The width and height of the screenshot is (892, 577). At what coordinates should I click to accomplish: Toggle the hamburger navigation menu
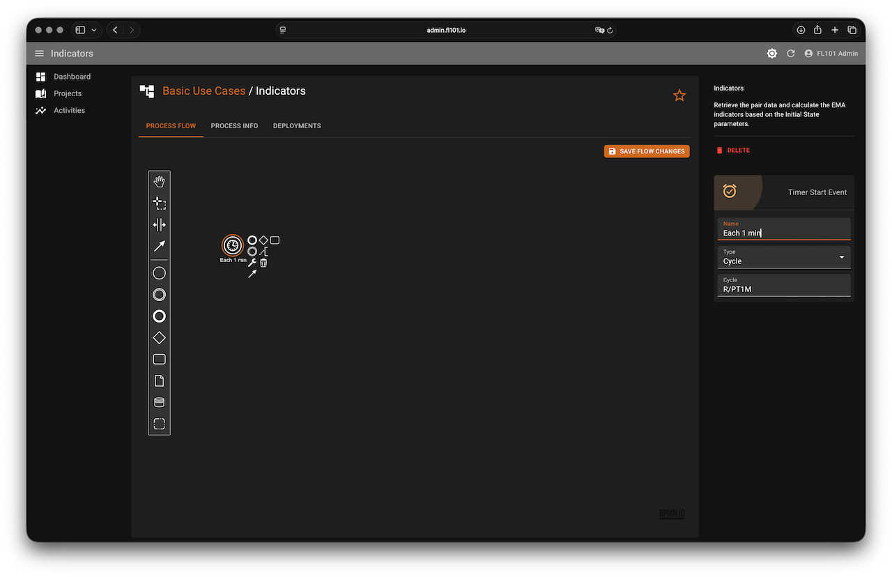tap(39, 54)
